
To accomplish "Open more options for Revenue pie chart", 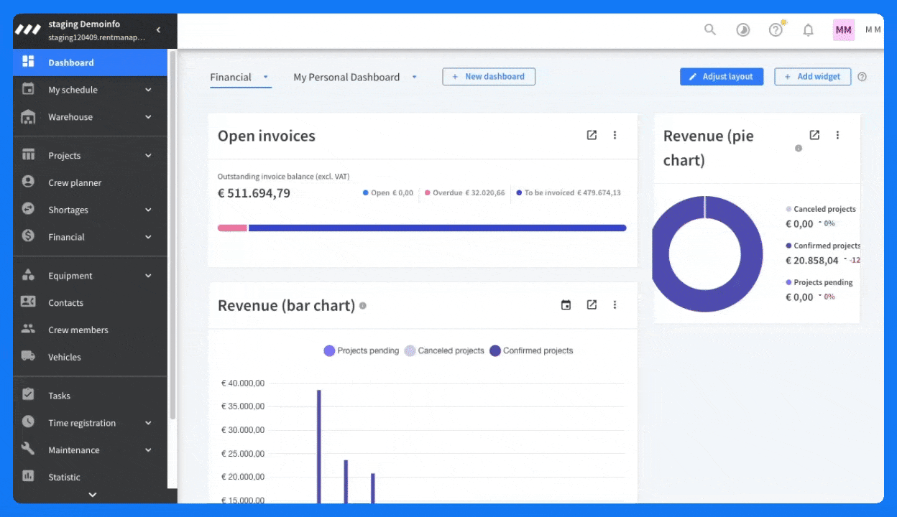I will click(837, 135).
